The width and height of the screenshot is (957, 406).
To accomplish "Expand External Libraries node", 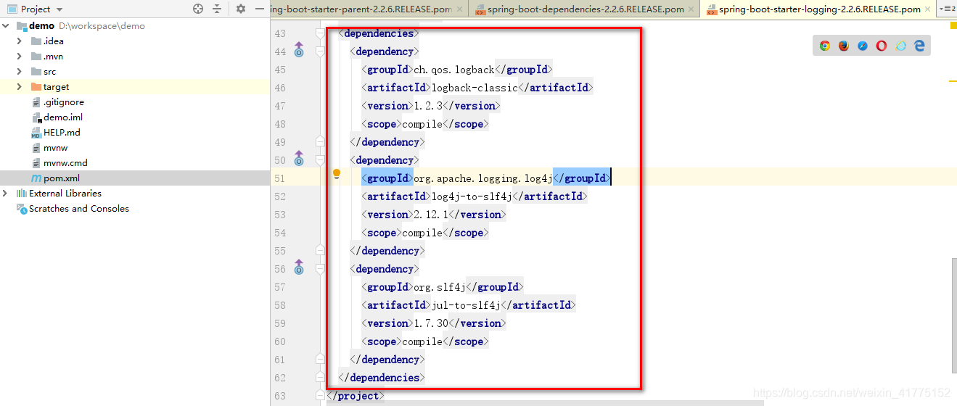I will pos(7,193).
